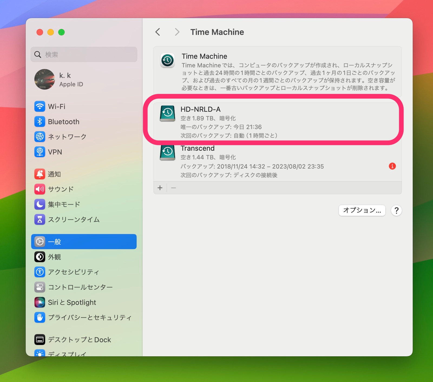Open Apple ID account label
Screen dimensions: 433x382
(x=71, y=84)
